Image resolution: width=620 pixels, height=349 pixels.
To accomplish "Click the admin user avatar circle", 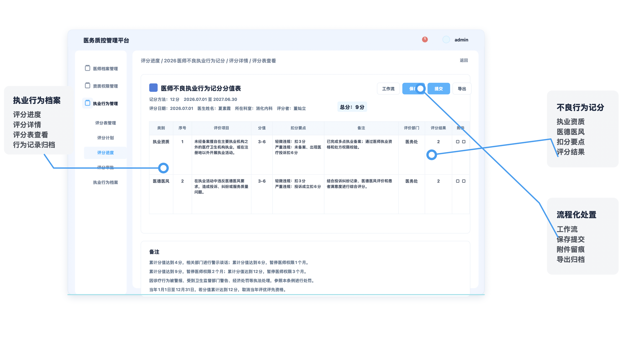I will click(446, 39).
